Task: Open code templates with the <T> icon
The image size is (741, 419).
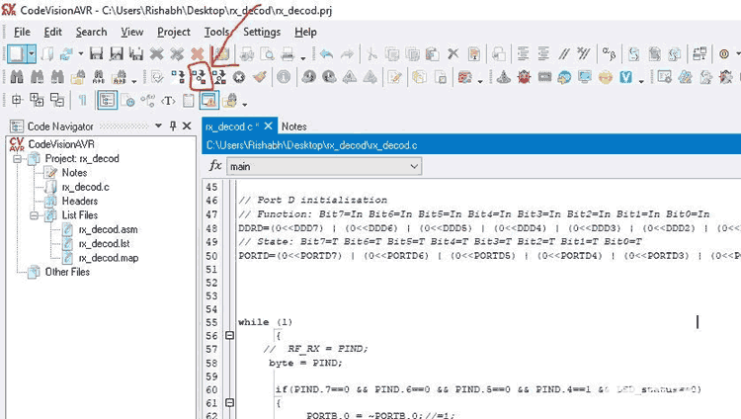Action: tap(168, 100)
